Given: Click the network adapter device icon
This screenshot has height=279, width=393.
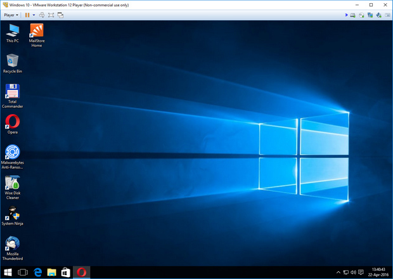Looking at the screenshot, I should 370,15.
